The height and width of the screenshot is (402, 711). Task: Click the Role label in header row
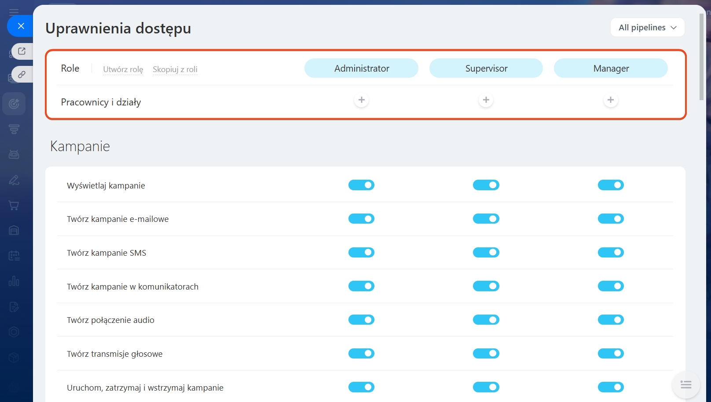point(70,68)
